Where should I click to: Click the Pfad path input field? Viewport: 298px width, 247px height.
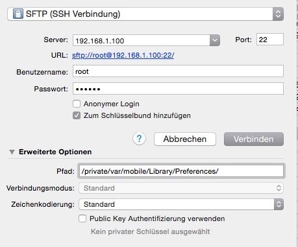[181, 171]
